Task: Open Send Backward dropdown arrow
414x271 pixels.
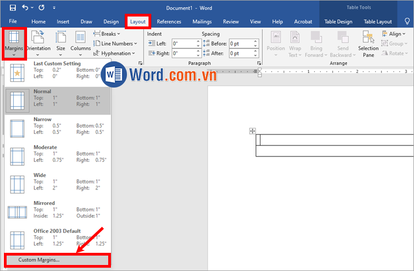Action: tap(354, 55)
